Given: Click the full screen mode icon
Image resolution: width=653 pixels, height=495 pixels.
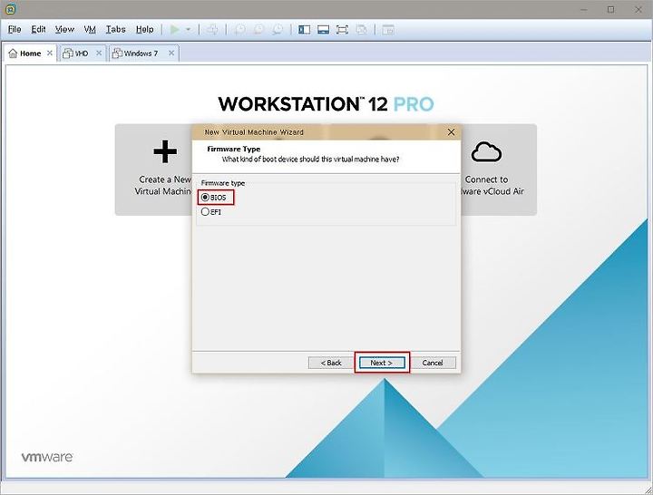Looking at the screenshot, I should coord(342,30).
